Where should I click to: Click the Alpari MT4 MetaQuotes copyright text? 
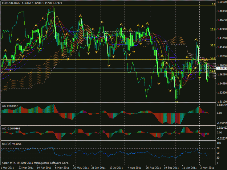coord(36,163)
